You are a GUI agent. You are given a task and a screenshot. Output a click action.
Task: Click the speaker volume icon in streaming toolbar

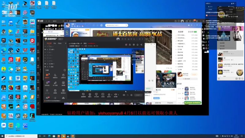click(x=115, y=94)
